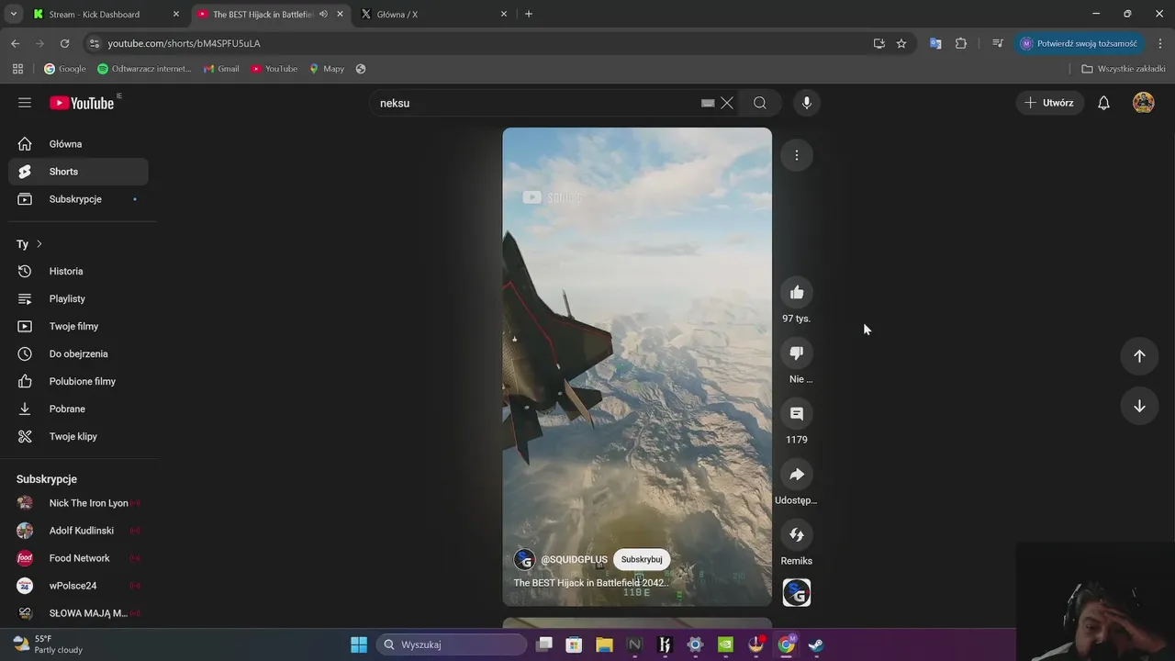Open Twoje filmy
The image size is (1175, 661).
[x=78, y=327]
